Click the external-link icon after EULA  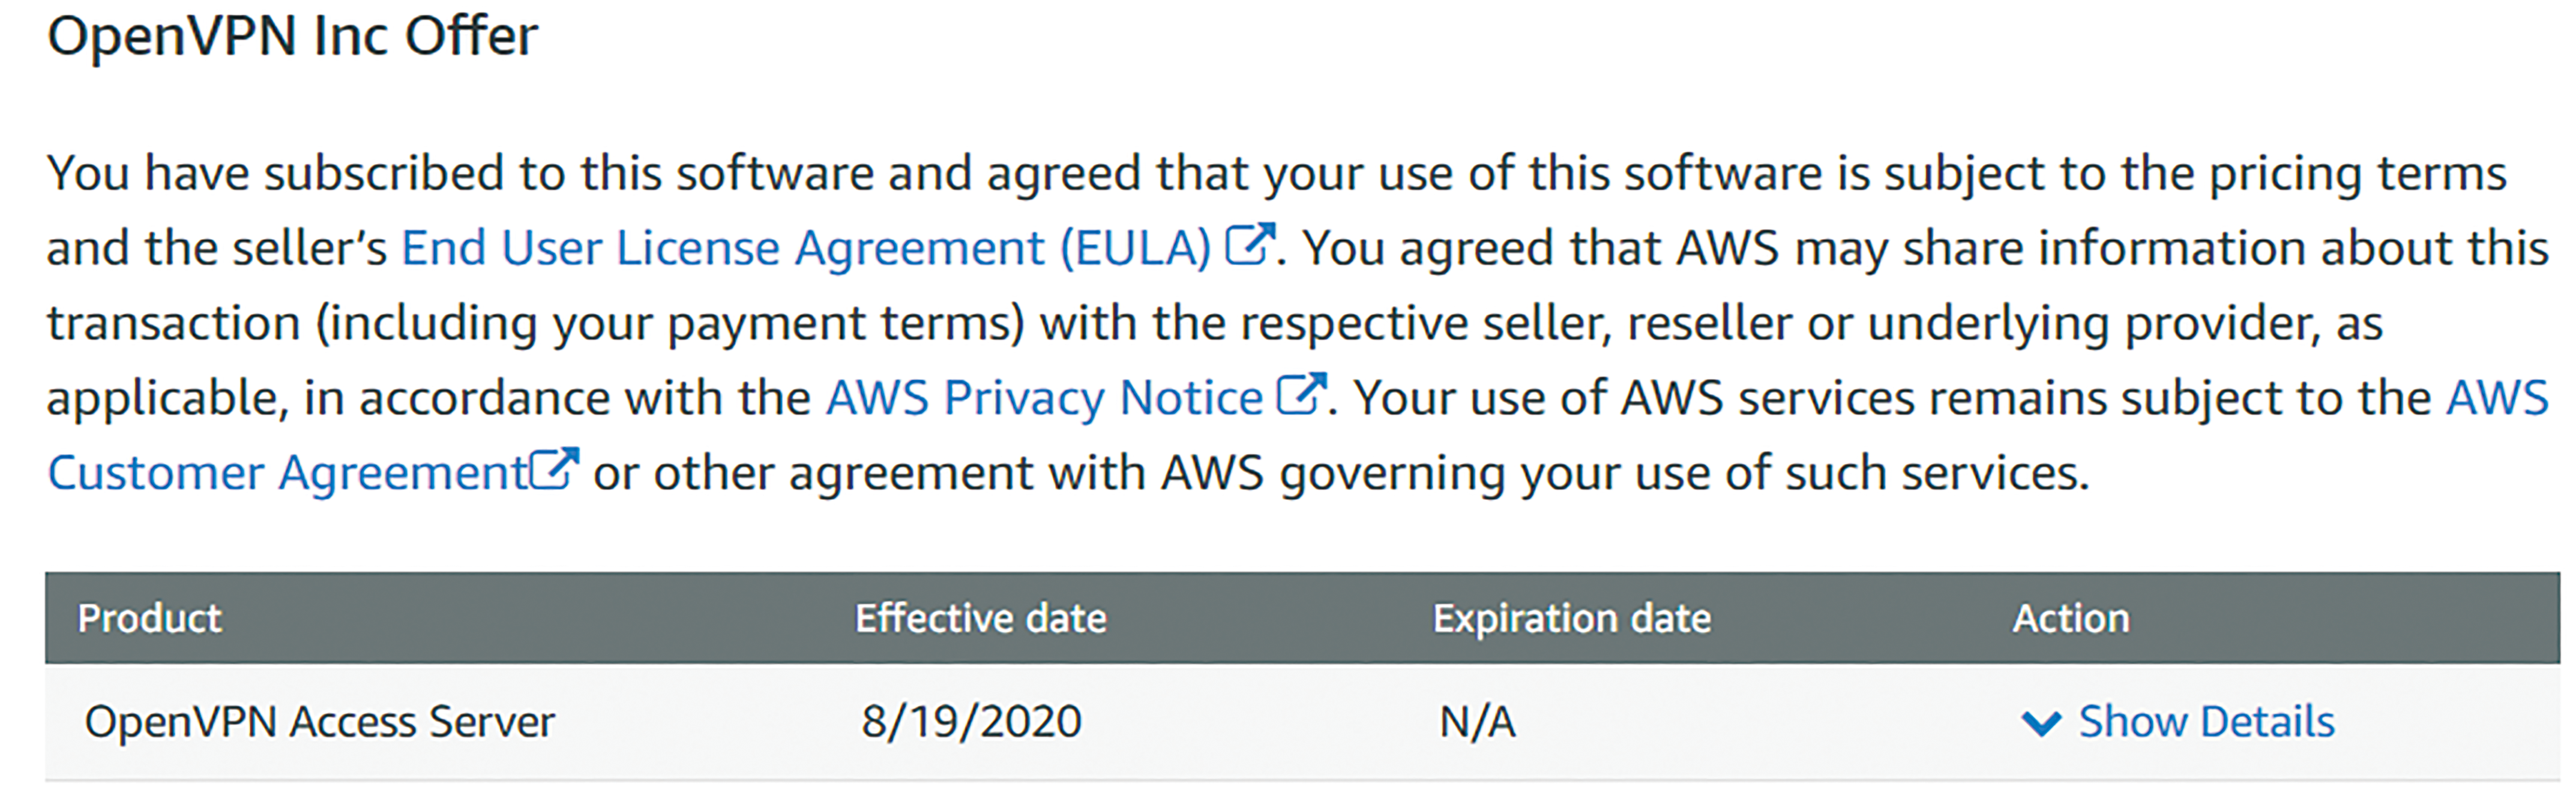coord(1250,244)
